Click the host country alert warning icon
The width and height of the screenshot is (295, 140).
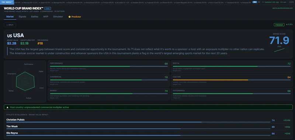tap(7, 107)
